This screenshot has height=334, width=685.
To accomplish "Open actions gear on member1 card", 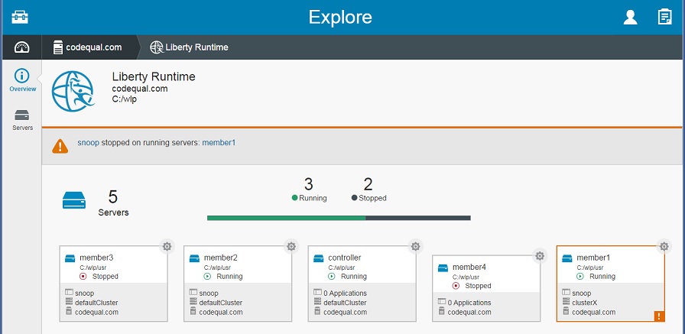I will click(664, 247).
